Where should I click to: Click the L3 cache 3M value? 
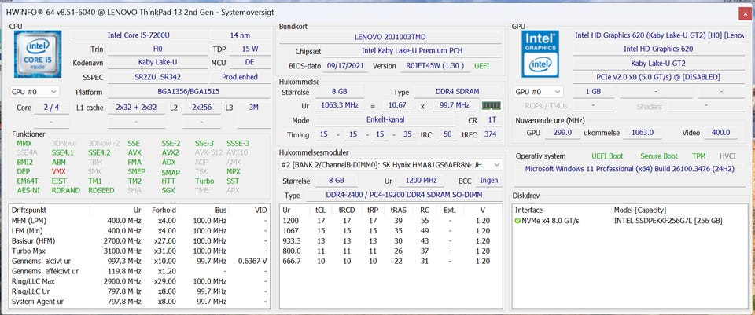[x=253, y=108]
